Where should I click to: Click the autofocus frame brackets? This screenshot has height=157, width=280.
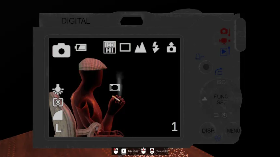tap(115, 88)
